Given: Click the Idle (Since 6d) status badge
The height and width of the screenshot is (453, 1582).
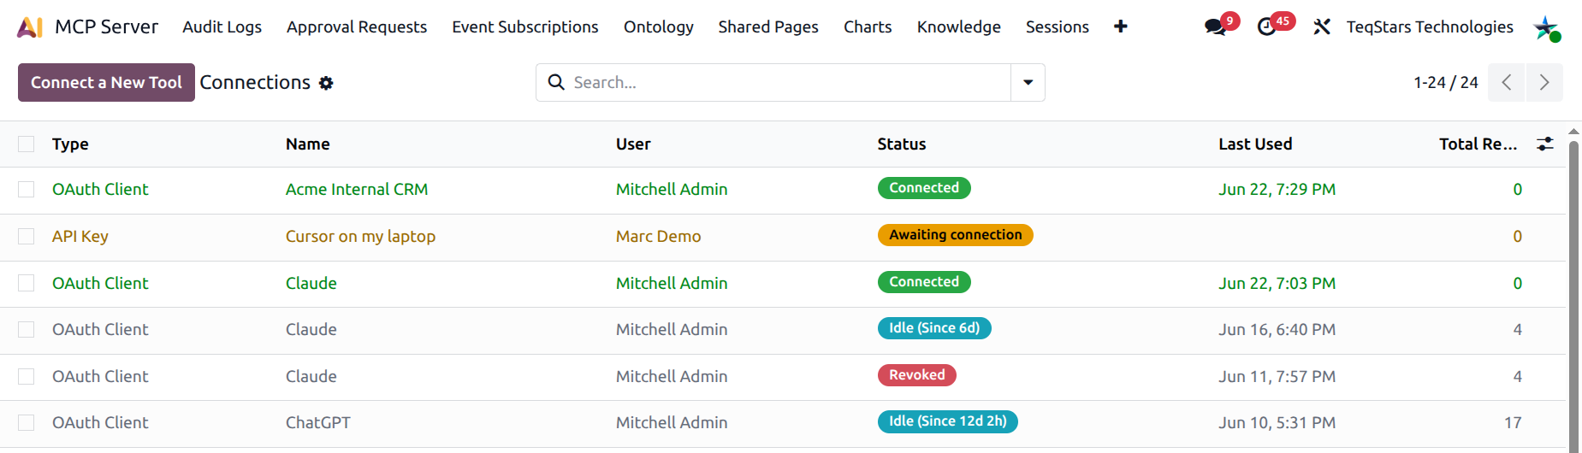Looking at the screenshot, I should [x=934, y=328].
